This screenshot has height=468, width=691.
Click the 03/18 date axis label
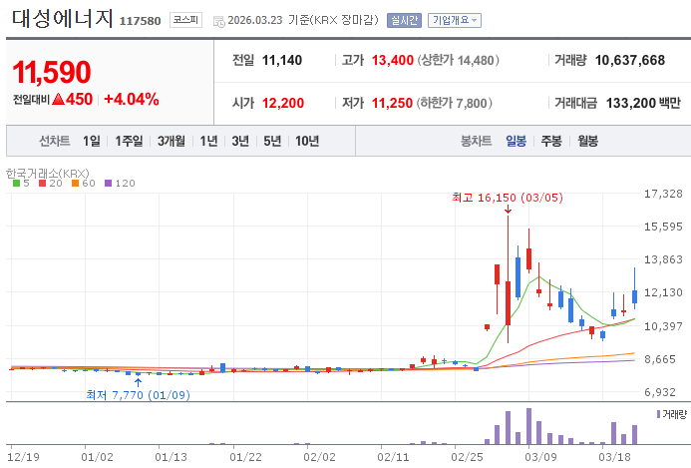tap(615, 457)
